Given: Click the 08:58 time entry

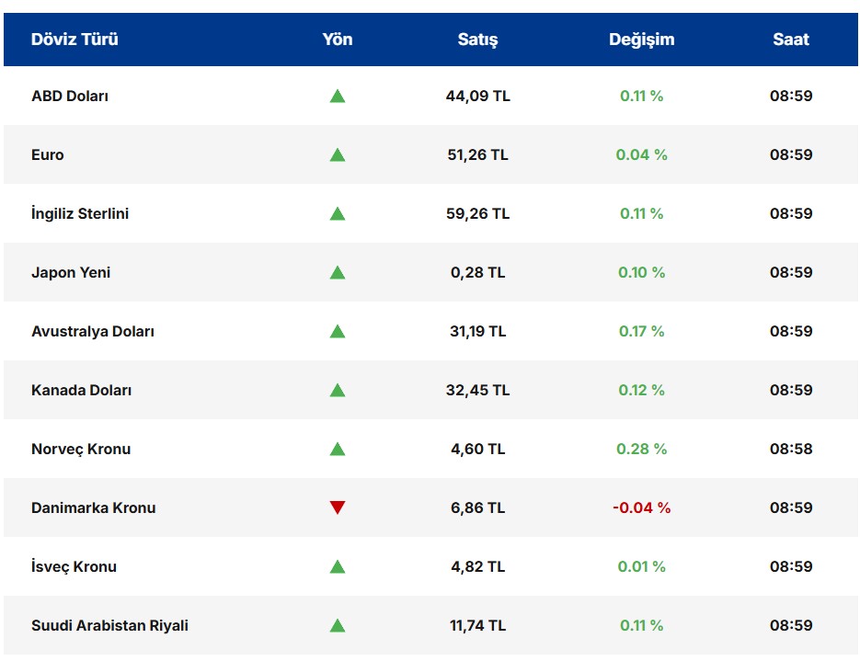Looking at the screenshot, I should tap(791, 449).
